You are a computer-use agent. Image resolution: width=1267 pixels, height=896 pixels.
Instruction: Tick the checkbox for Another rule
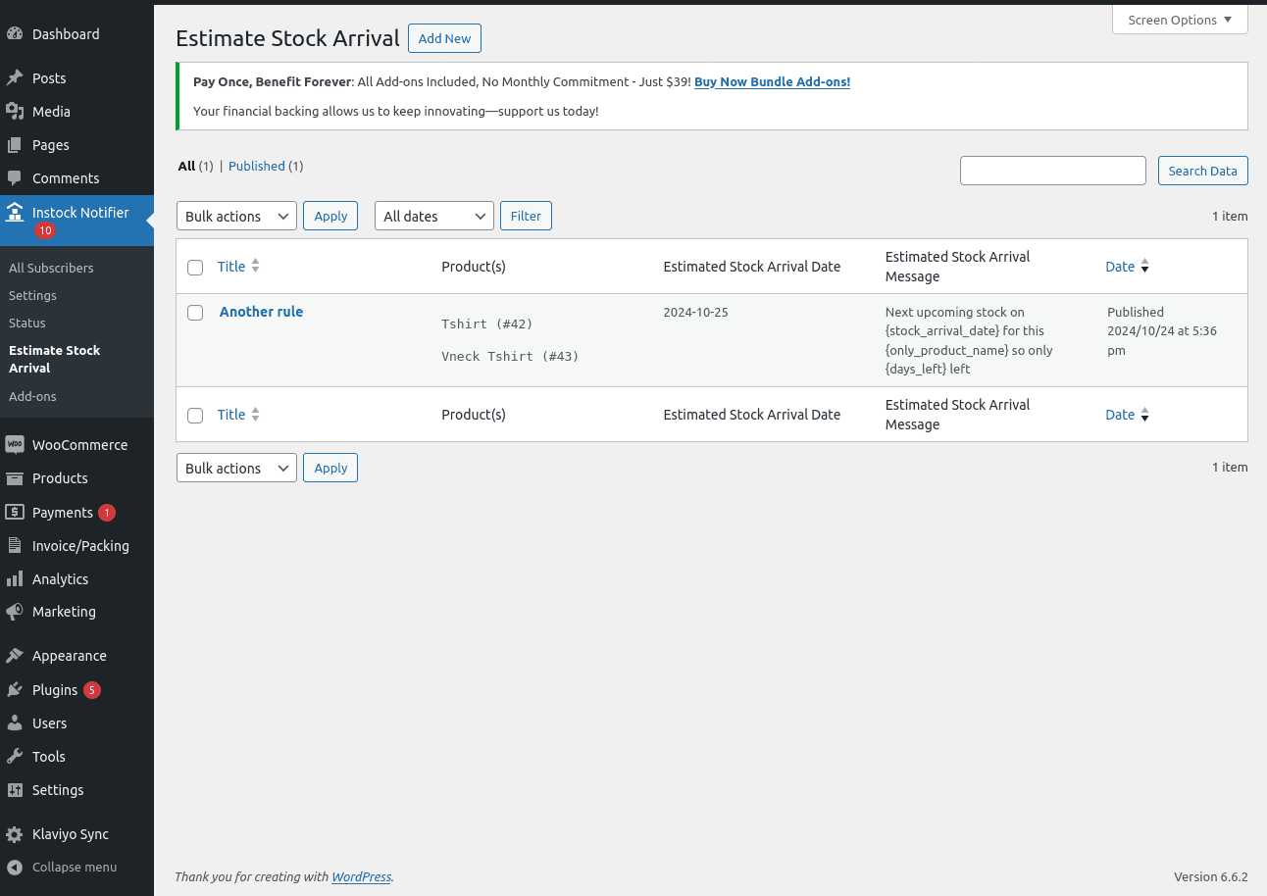[195, 313]
